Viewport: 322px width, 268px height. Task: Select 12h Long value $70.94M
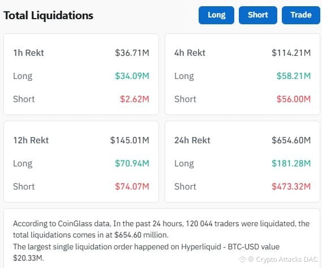point(132,164)
